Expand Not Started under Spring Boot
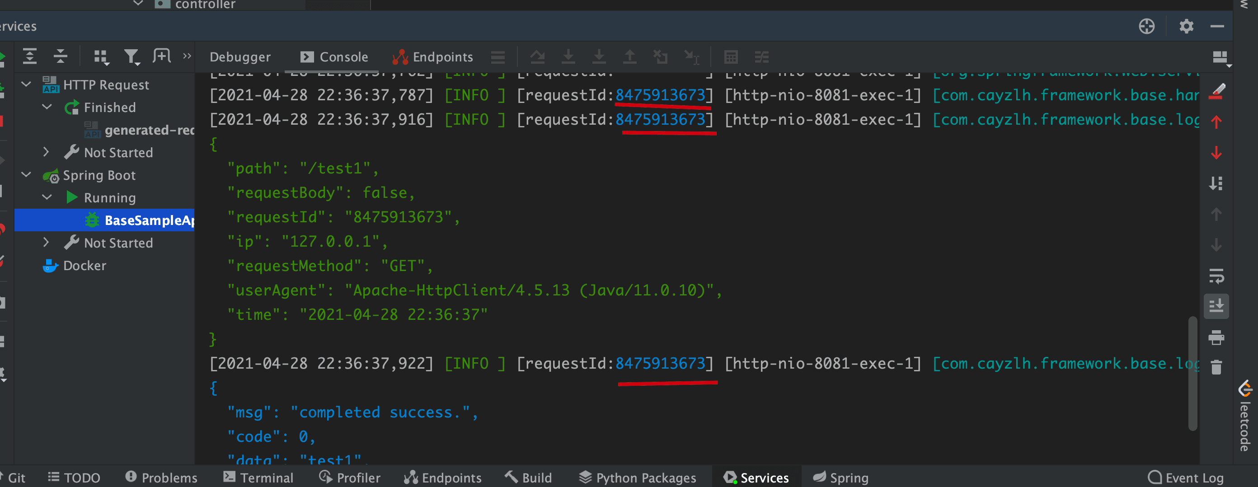Image resolution: width=1258 pixels, height=487 pixels. 46,242
